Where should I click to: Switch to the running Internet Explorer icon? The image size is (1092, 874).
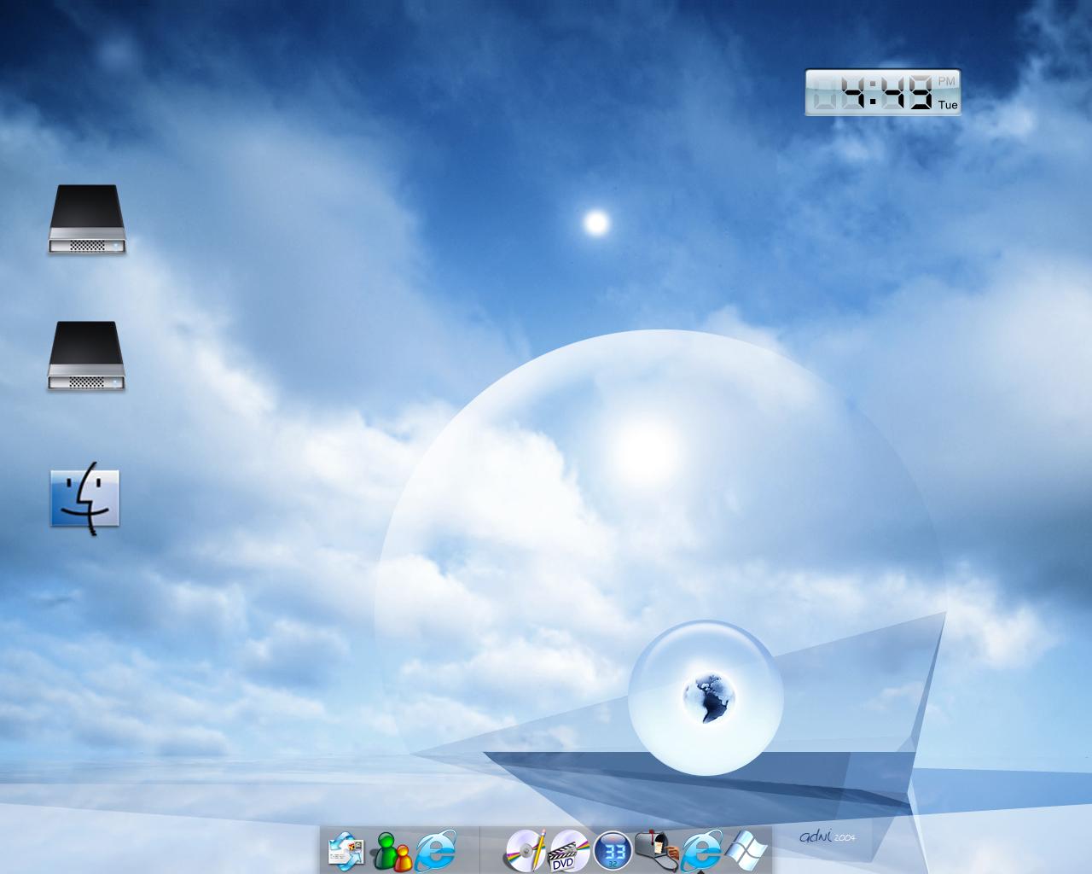click(702, 850)
